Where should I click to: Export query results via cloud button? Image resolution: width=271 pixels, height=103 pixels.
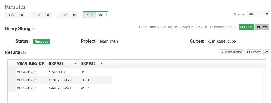[254, 52]
